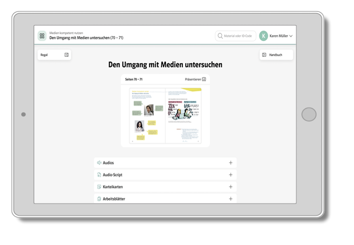Expand the Karteikarten section with plus

pyautogui.click(x=230, y=187)
